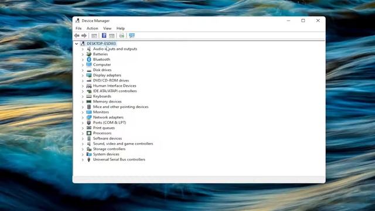Image resolution: width=375 pixels, height=211 pixels.
Task: Click the IDE ATA/ATAPI controllers icon
Action: [88, 91]
